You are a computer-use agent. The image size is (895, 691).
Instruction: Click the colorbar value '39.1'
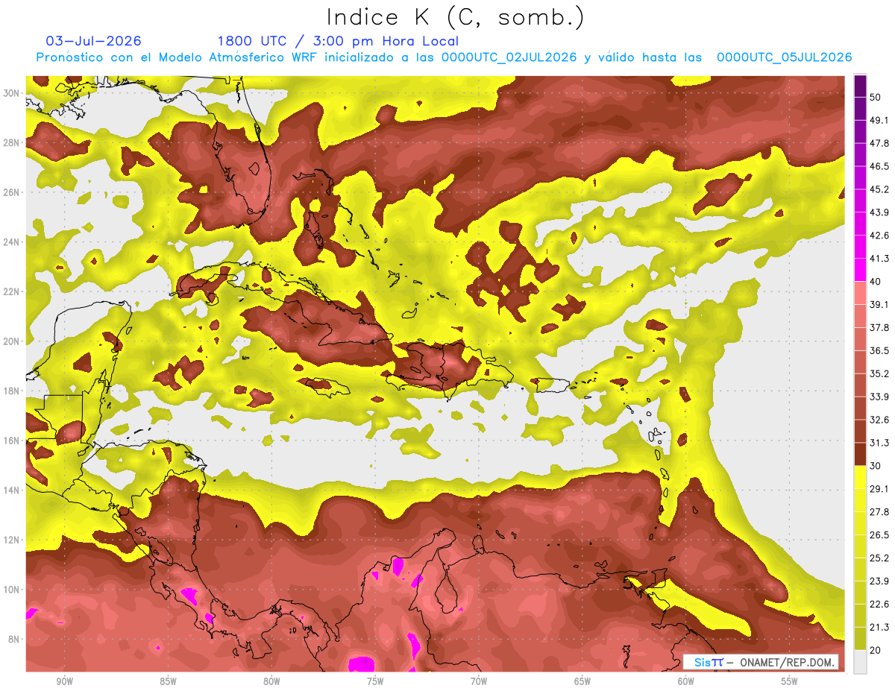(x=879, y=304)
